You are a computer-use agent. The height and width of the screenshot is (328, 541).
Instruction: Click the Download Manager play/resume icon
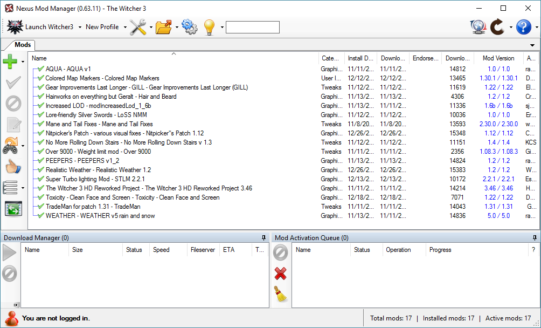coord(9,252)
